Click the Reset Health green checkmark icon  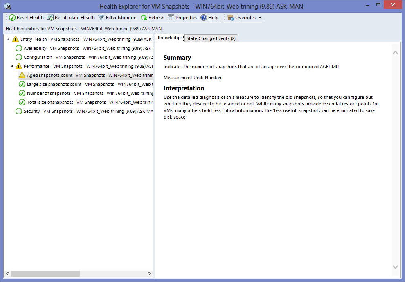pos(12,18)
